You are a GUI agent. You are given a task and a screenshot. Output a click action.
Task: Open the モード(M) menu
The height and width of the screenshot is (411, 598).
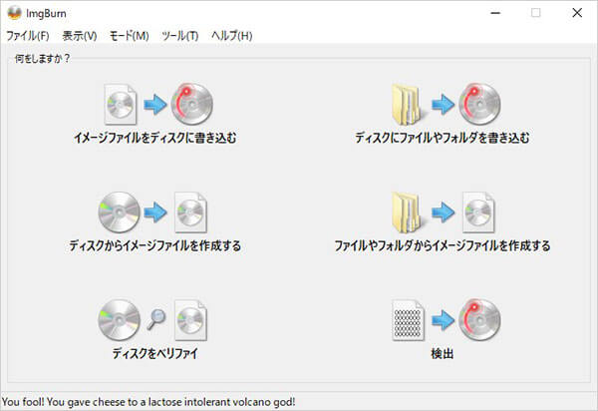[x=129, y=36]
